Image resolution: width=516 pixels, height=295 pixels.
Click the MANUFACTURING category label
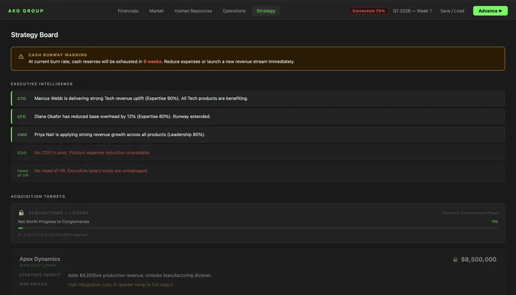[x=38, y=266]
